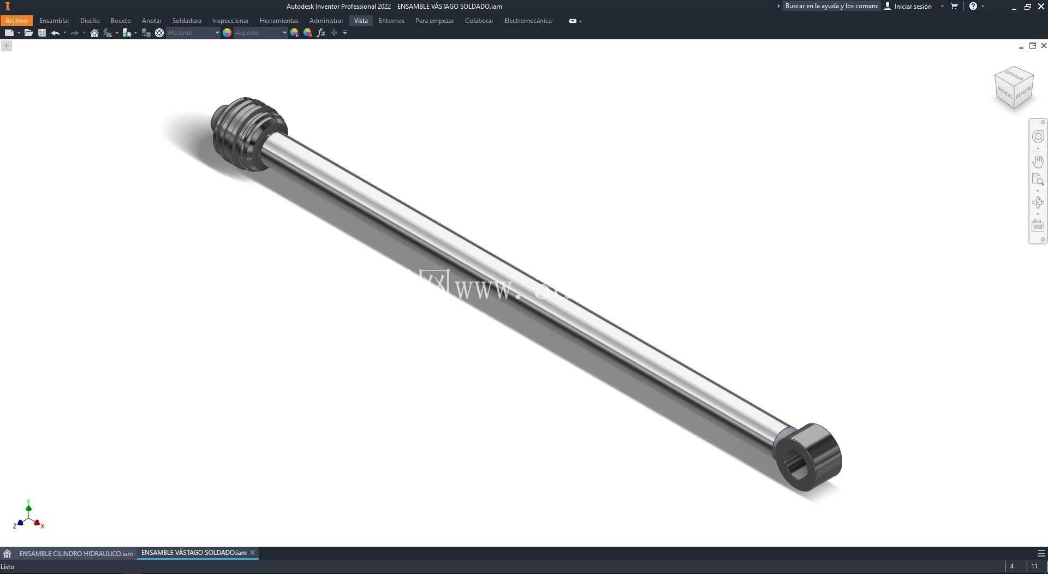This screenshot has height=574, width=1048.
Task: Open the selection priority dropdown arrow
Action: 135,33
